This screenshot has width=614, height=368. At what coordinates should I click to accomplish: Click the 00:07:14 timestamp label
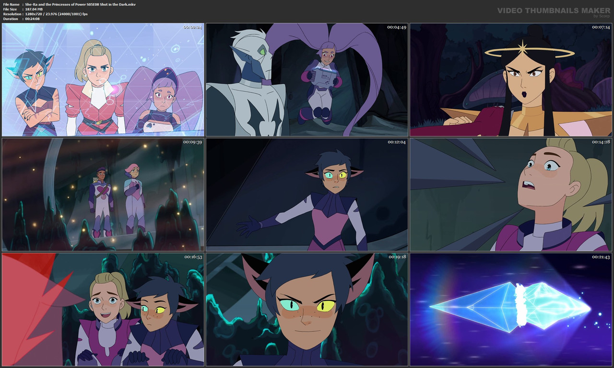click(601, 27)
